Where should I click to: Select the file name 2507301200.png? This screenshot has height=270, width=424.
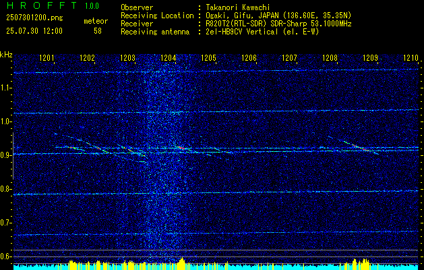(x=34, y=18)
